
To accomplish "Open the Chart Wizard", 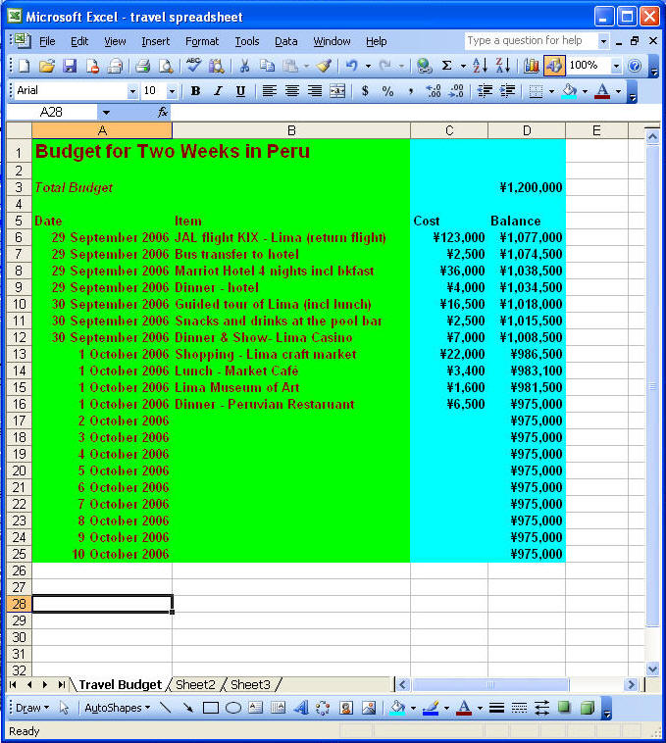I will (532, 66).
